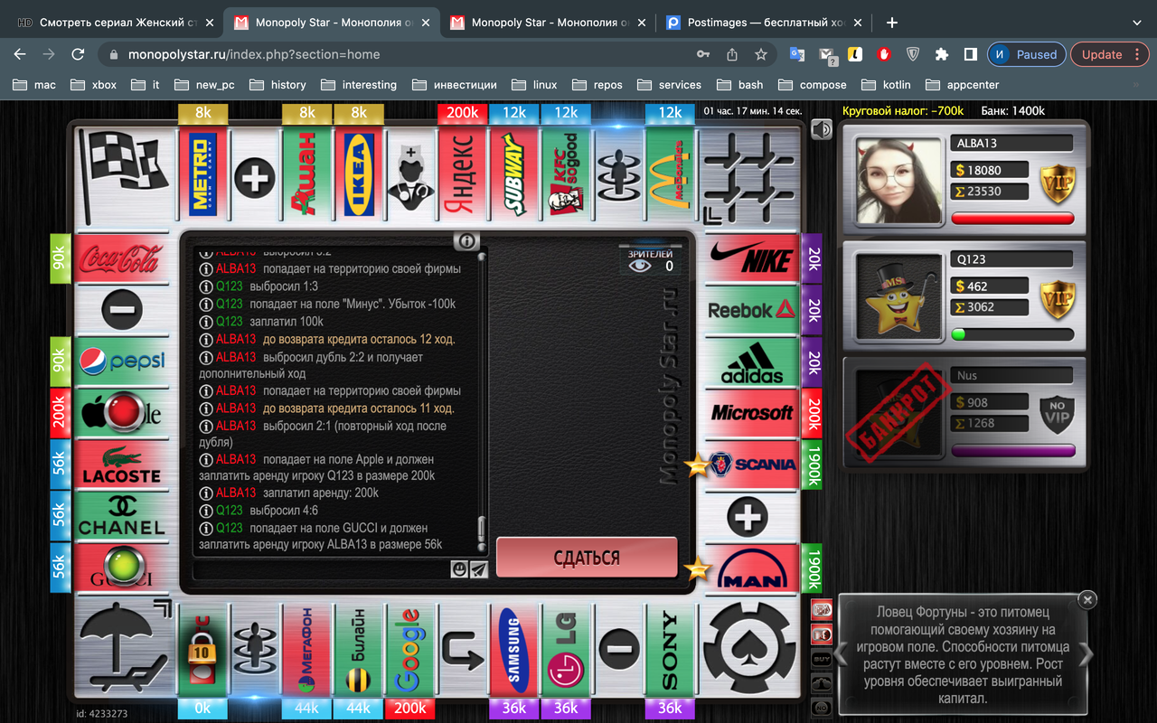The height and width of the screenshot is (723, 1157).
Task: Open the emoji smiley picker in chat
Action: point(460,569)
